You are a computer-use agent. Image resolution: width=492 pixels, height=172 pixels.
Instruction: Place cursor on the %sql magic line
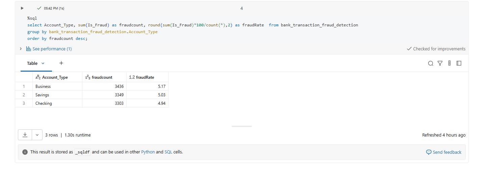click(x=32, y=18)
